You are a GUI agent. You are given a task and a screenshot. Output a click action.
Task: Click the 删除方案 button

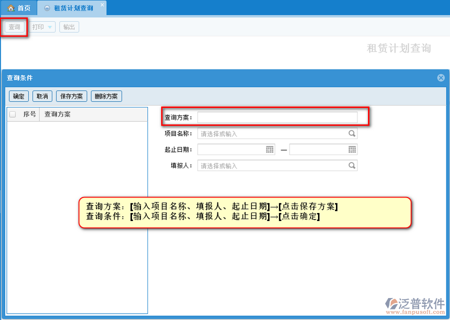[106, 96]
